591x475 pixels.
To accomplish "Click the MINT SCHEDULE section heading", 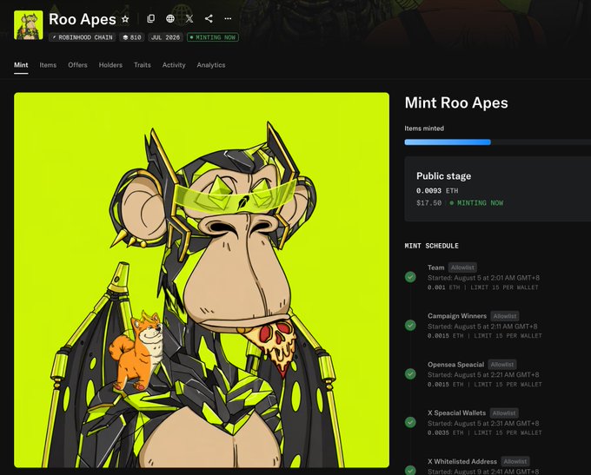I will click(432, 246).
